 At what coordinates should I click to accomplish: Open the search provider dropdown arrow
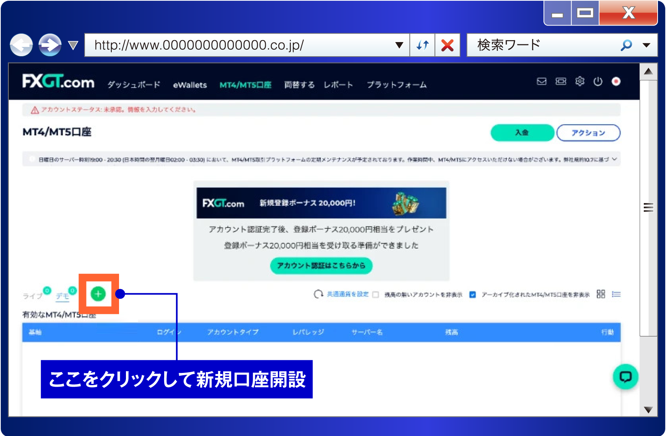coord(646,45)
